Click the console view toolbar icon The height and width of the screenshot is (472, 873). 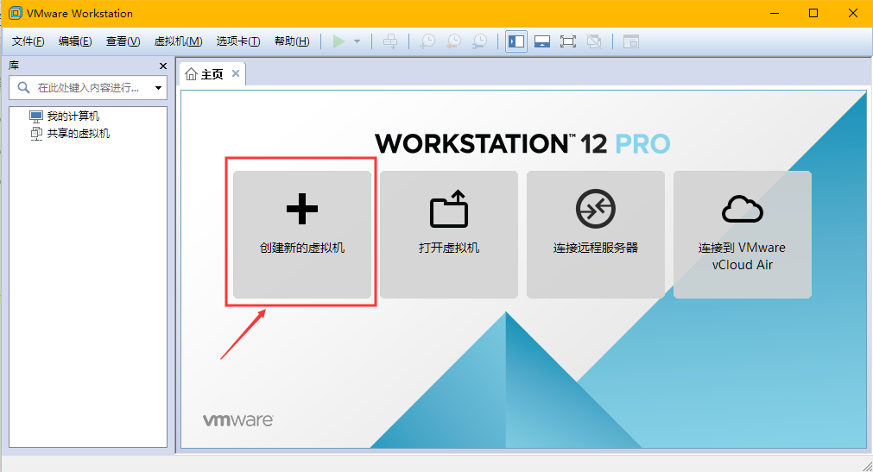click(631, 41)
